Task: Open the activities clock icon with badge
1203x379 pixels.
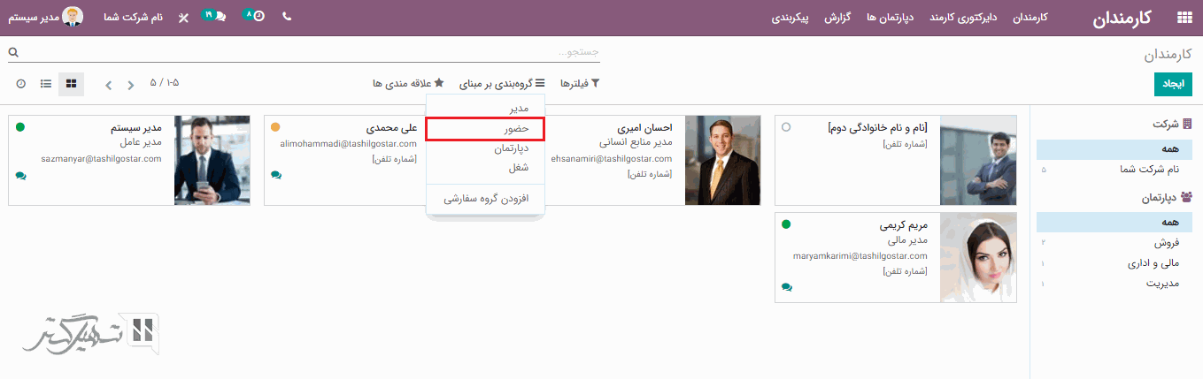Action: pos(254,17)
